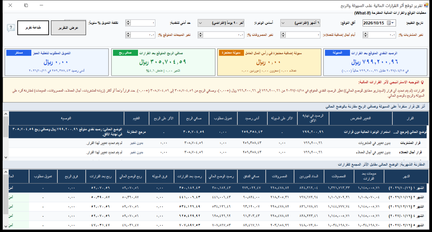Open the أساس الوتيرة dropdown showing آخر ٩٠ يوماً
432x232 pixels.
(x=221, y=23)
